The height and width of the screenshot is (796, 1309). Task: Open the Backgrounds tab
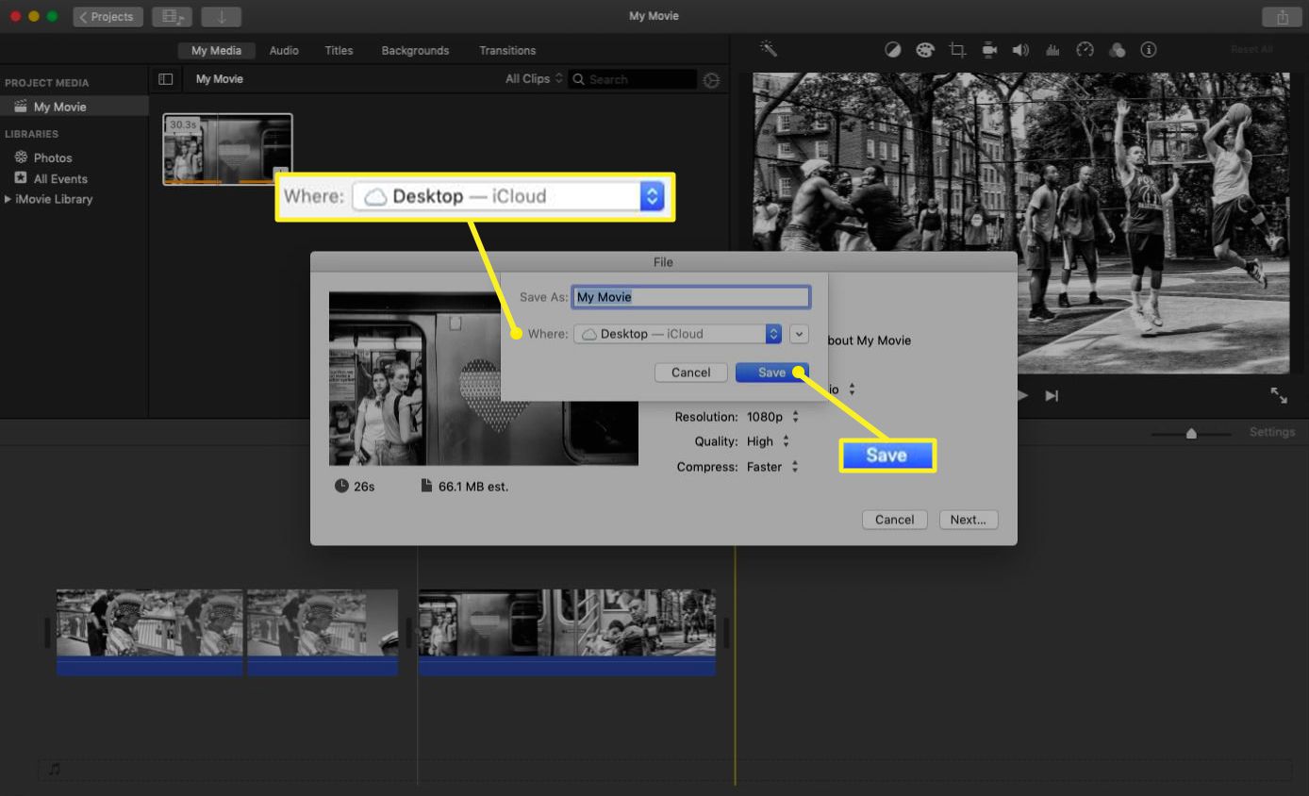tap(415, 51)
